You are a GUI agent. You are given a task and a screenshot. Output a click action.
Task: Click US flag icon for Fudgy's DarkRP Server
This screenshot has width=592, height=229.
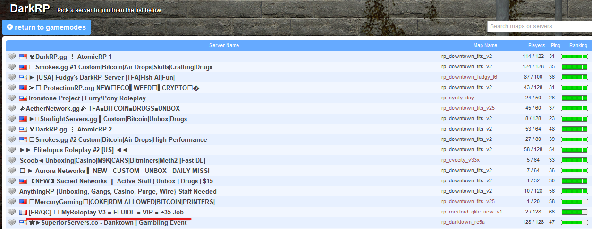(23, 77)
